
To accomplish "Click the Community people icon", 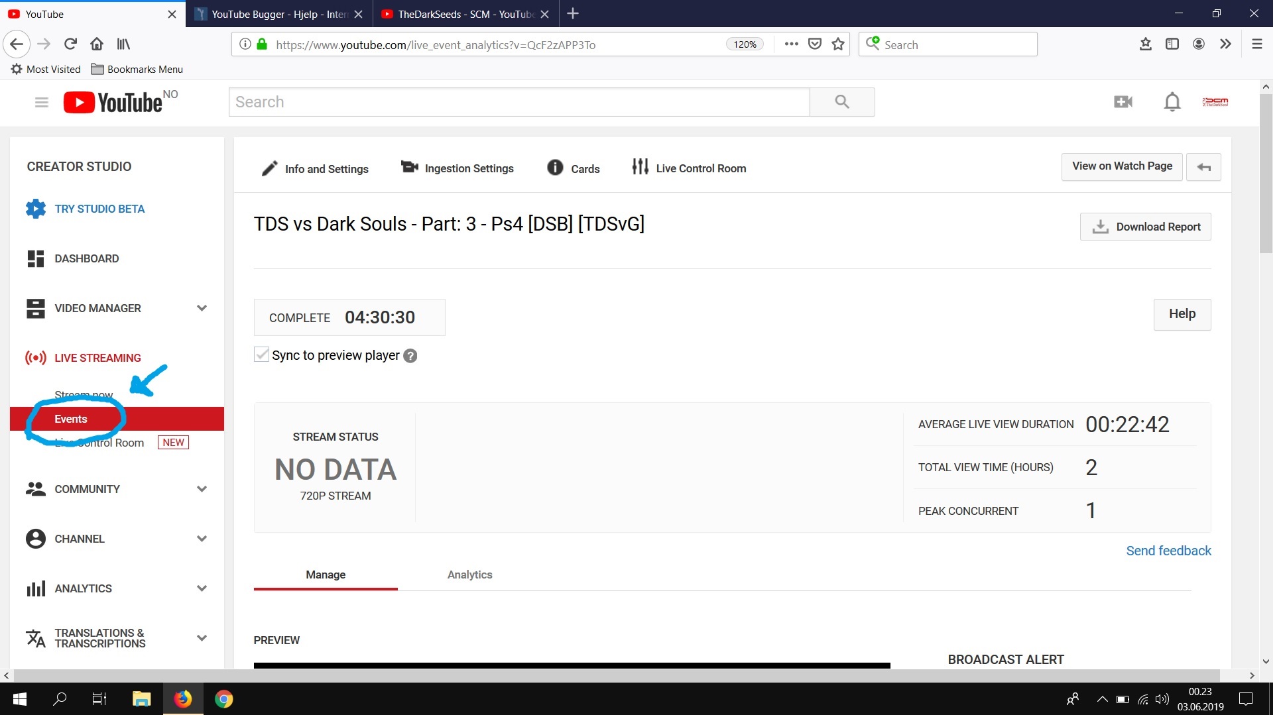I will pos(36,489).
